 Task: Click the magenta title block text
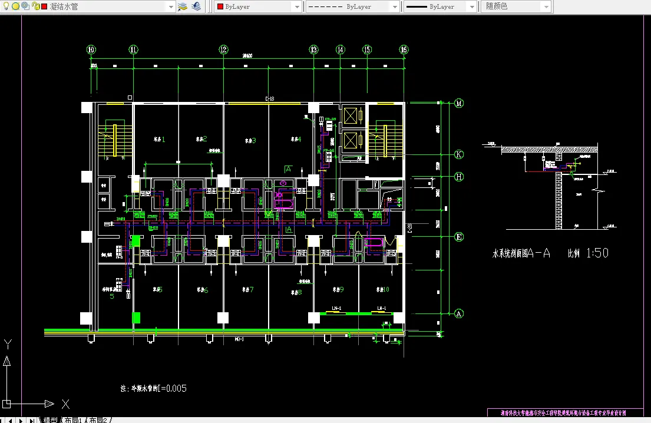point(563,413)
